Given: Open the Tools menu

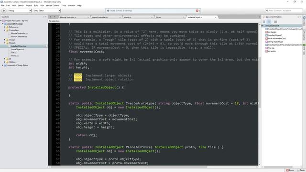Looking at the screenshot, I should (x=64, y=5).
